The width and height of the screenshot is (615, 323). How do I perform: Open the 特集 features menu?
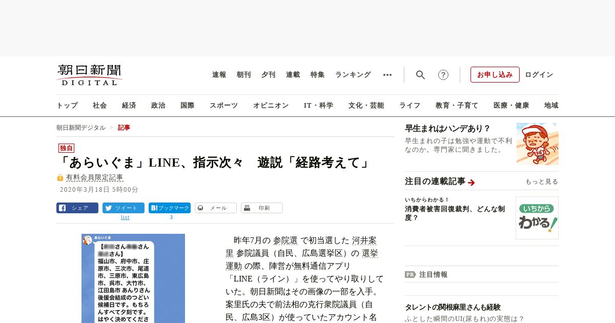pyautogui.click(x=318, y=75)
